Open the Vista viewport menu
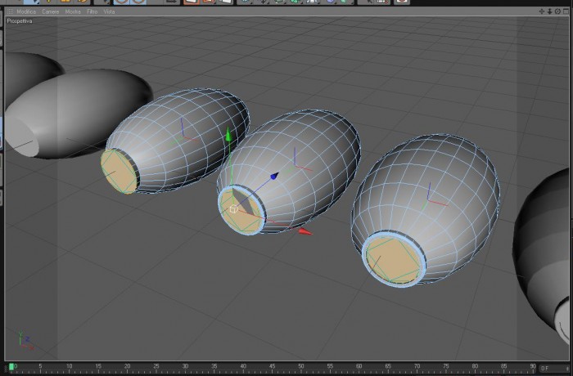Image resolution: width=573 pixels, height=376 pixels. tap(109, 11)
